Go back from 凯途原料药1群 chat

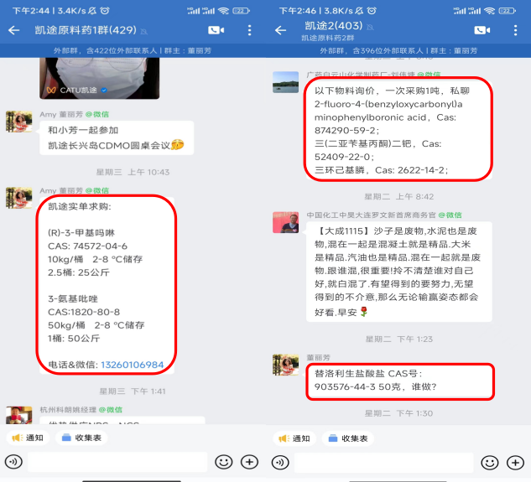[14, 30]
